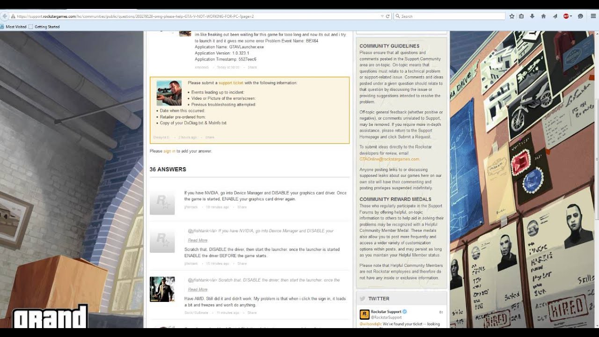This screenshot has height=337, width=599.
Task: Click the warning icon beside the URL
Action: (x=13, y=16)
